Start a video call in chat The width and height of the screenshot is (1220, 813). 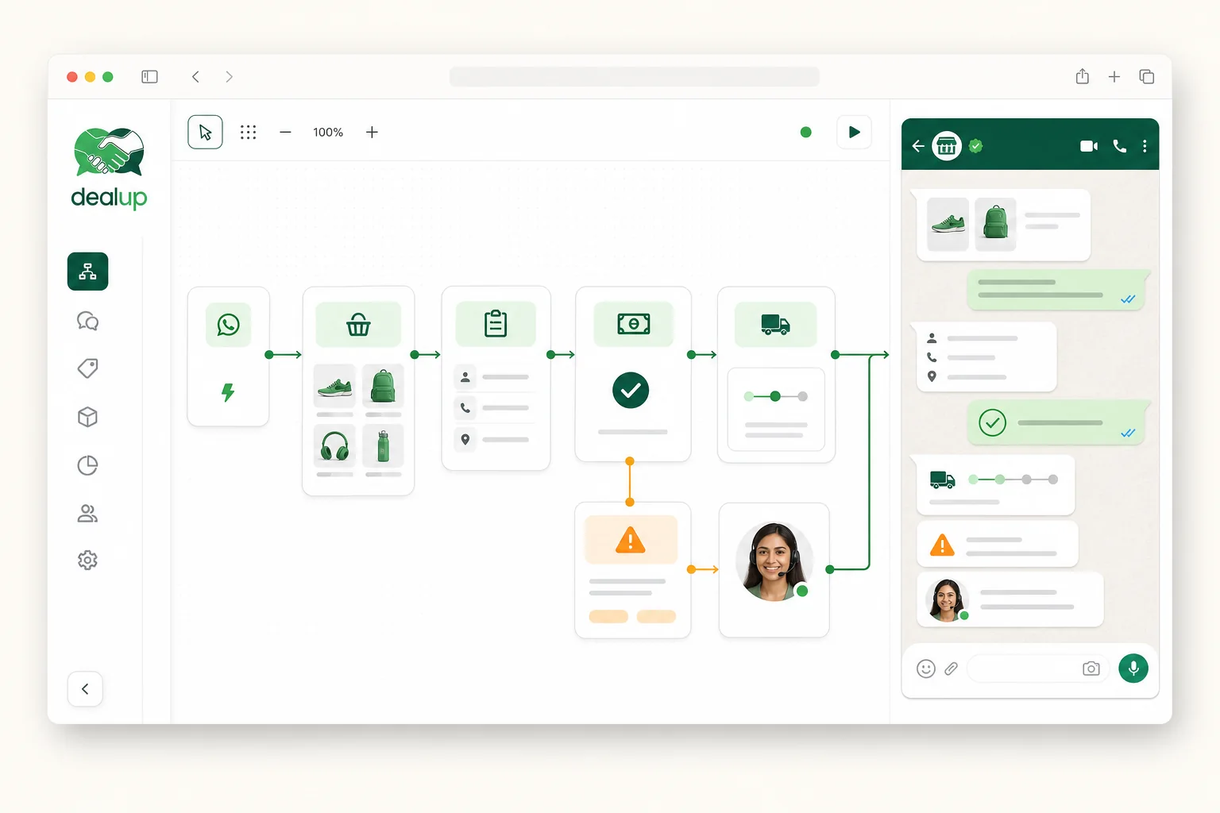(x=1089, y=146)
